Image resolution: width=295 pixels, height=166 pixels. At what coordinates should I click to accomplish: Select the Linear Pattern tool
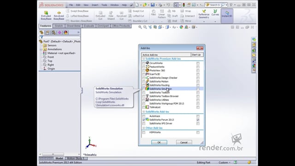[162, 14]
